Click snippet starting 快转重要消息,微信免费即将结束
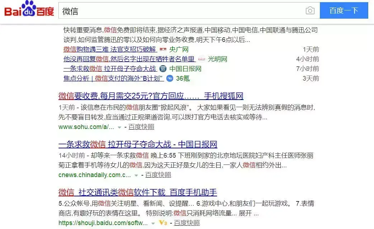374x229 pixels. 190,35
